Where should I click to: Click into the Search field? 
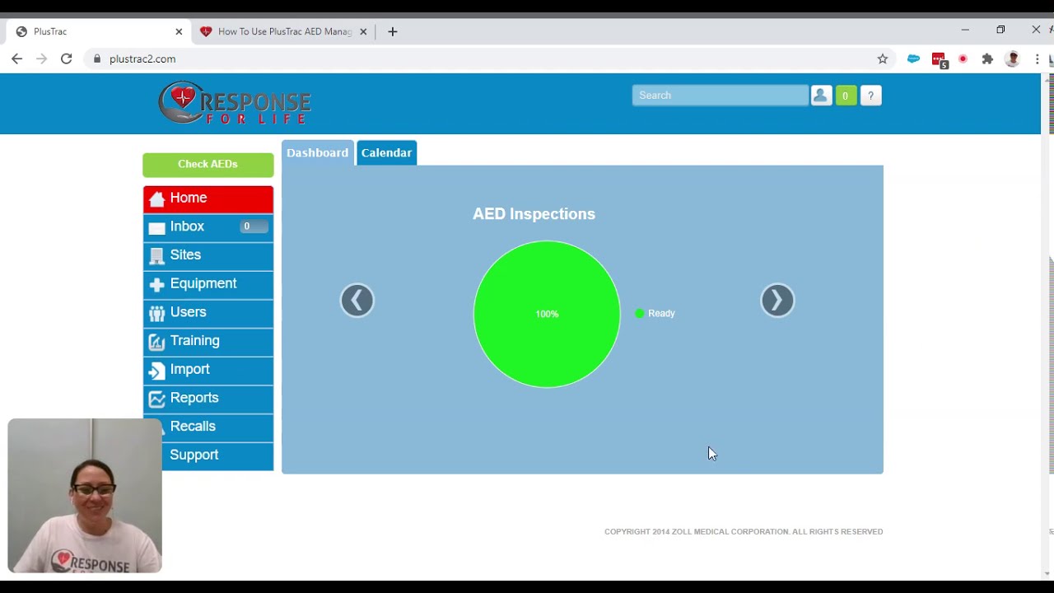point(720,96)
